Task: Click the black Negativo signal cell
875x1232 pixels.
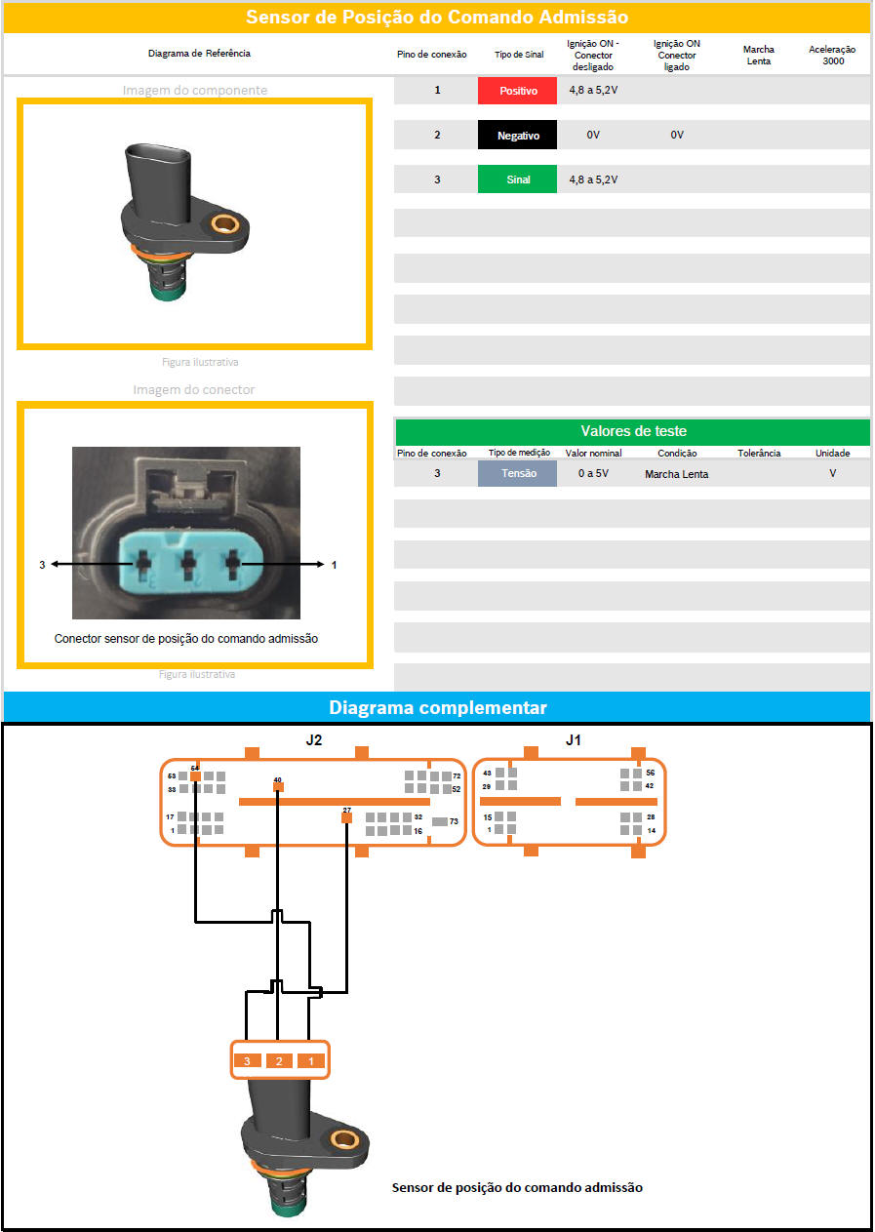Action: (x=517, y=136)
